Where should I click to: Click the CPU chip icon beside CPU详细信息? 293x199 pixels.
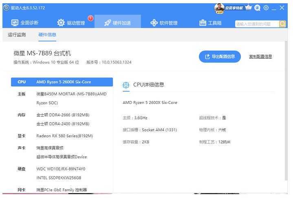pos(126,85)
